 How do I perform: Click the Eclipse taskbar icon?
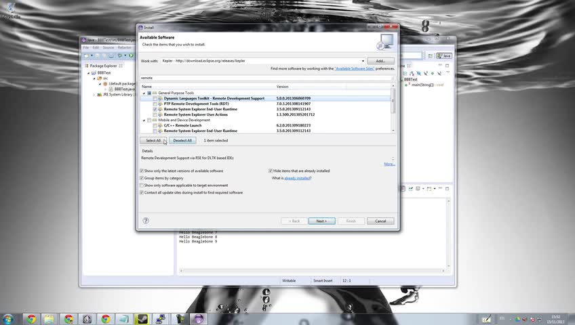point(199,319)
